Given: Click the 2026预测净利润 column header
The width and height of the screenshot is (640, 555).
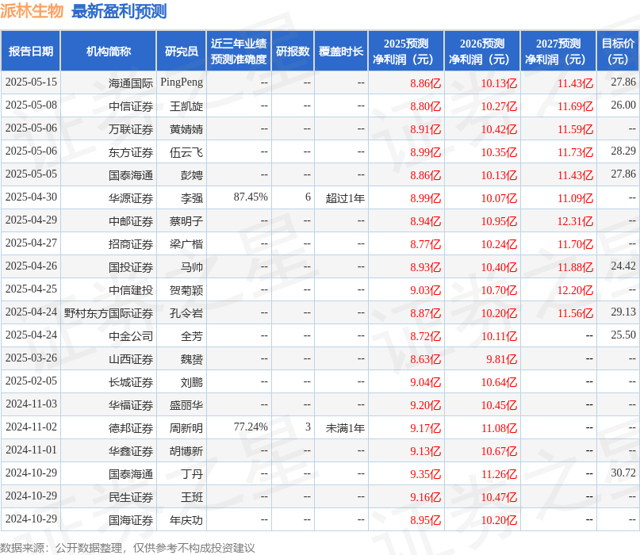Looking at the screenshot, I should 482,51.
